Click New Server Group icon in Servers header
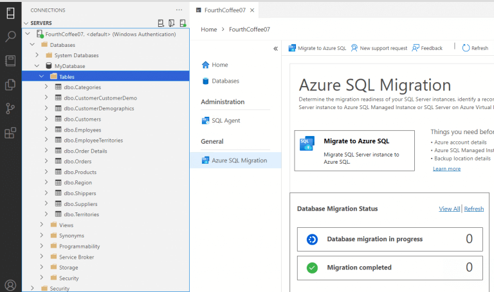Screen dimensions: 494x292 coord(172,23)
